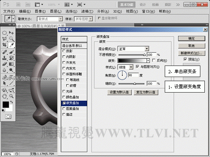Select the History Brush tool
This screenshot has height=157, width=210.
click(12, 58)
